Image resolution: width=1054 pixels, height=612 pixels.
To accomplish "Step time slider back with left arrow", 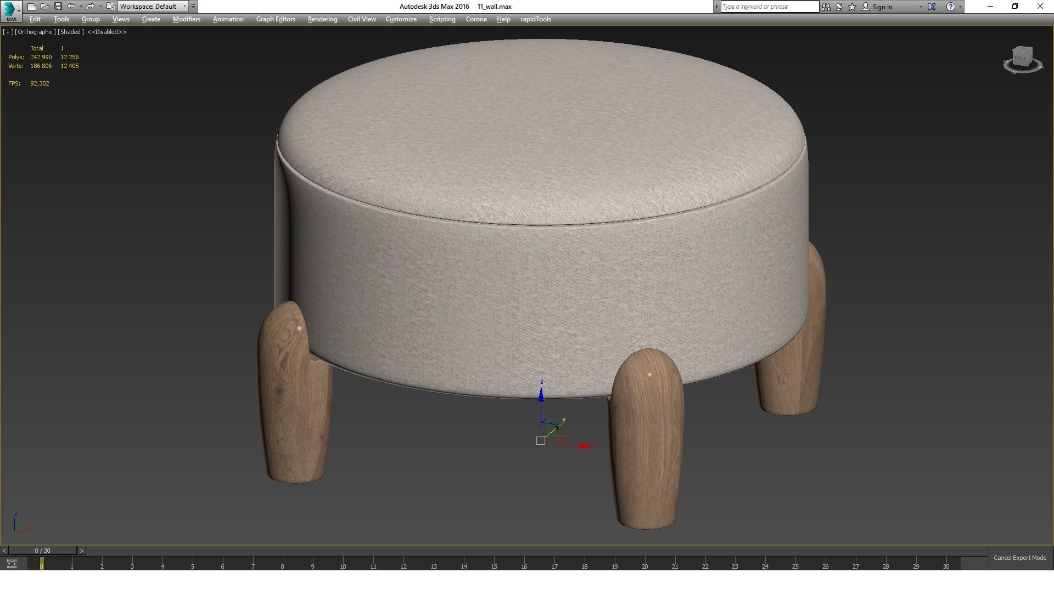I will coord(4,551).
